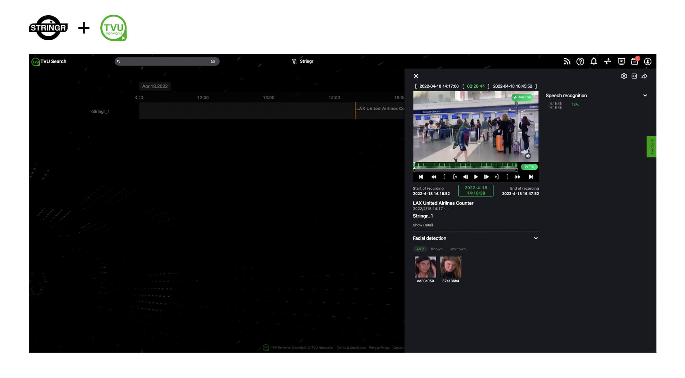
Task: Click the right clip range handle below waveform
Action: [x=517, y=170]
